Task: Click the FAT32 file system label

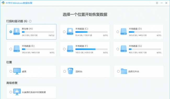Action: (x=52, y=35)
